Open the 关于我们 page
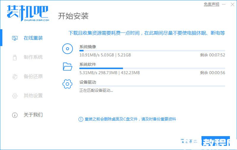Image resolution: width=237 pixels, height=150 pixels. [33, 115]
